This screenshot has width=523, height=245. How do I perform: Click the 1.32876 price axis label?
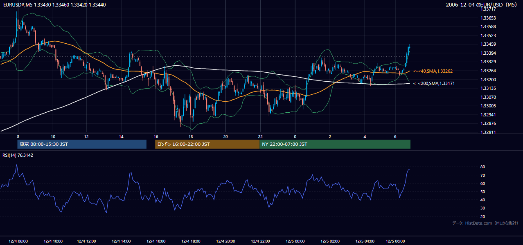pos(488,123)
